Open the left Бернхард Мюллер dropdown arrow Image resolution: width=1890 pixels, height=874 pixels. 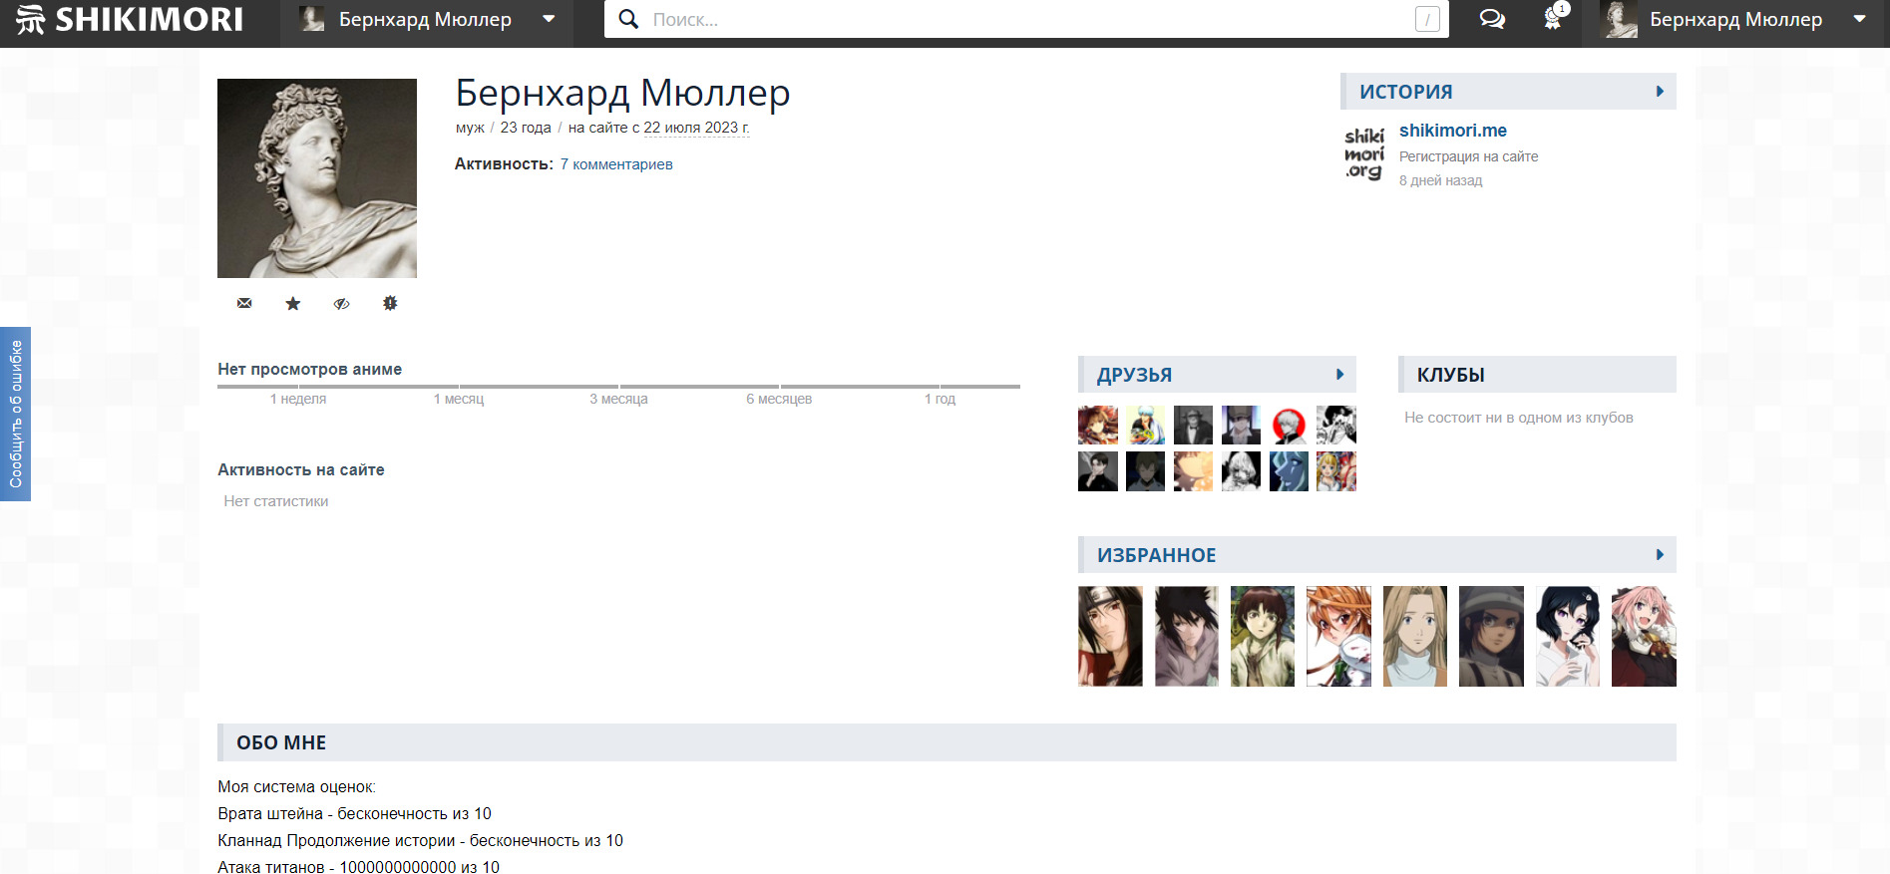[x=549, y=19]
